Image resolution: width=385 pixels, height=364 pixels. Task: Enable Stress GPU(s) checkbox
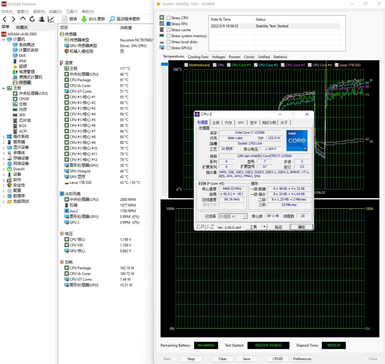tap(168, 48)
